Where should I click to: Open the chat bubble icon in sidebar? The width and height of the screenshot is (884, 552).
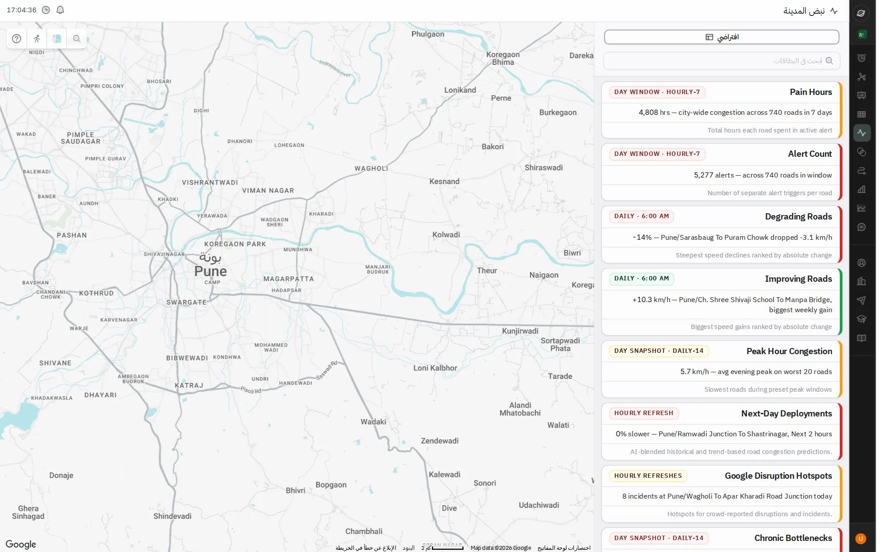click(861, 227)
